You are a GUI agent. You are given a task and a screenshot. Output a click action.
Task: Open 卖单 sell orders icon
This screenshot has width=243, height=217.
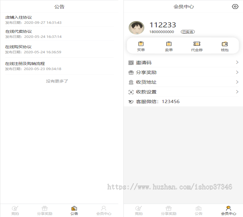169,46
